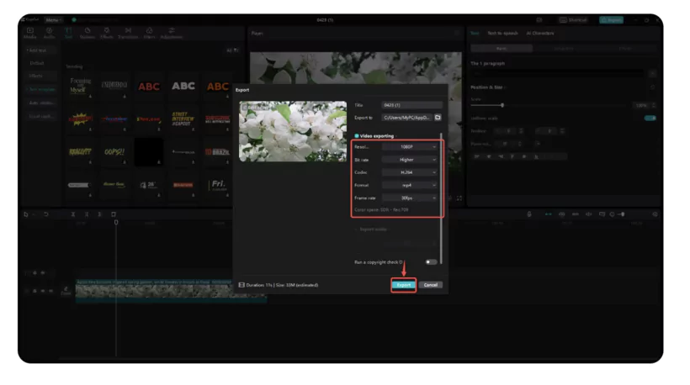
Task: Toggle the Video exporting checkbox
Action: tap(357, 136)
